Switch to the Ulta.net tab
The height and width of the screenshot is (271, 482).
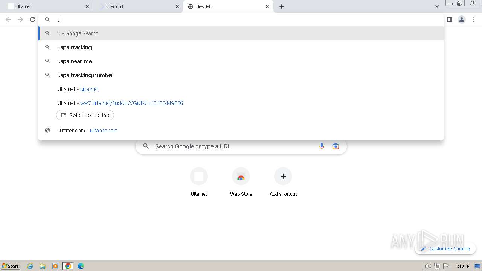47,6
